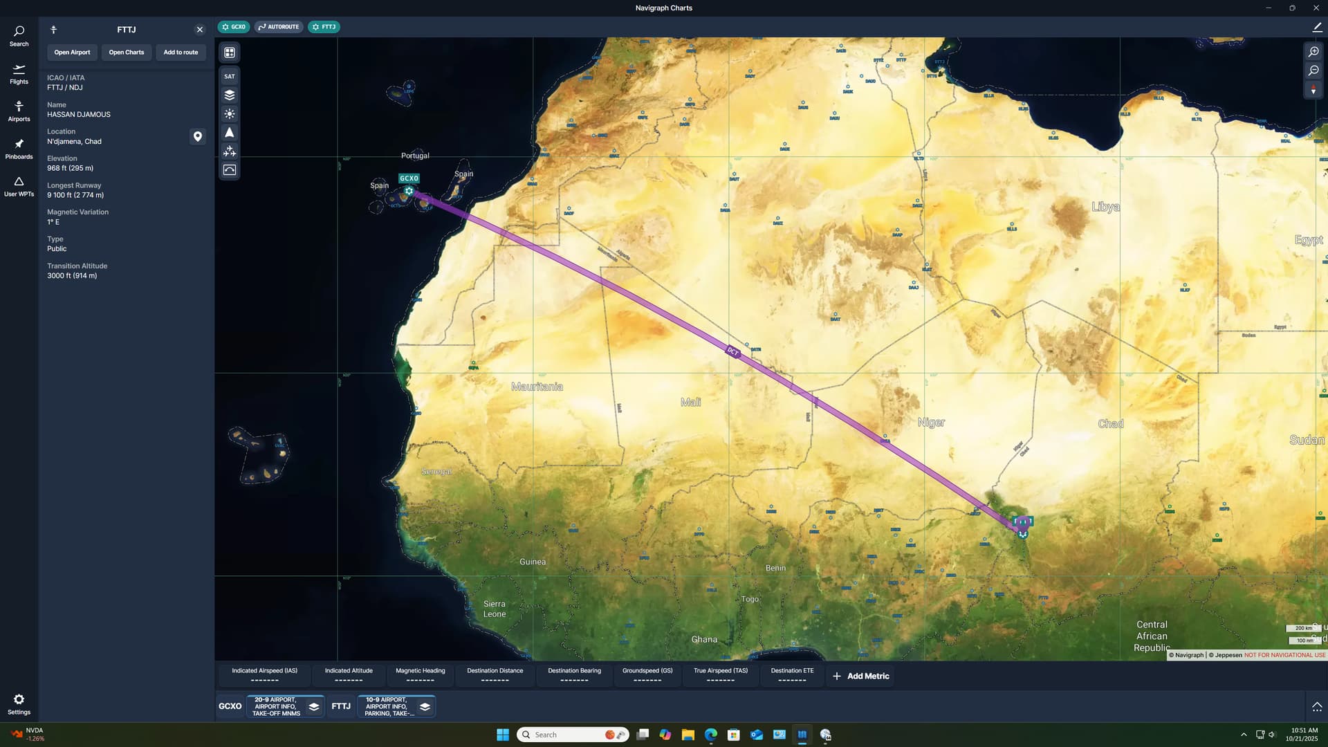The height and width of the screenshot is (747, 1328).
Task: Show FTTJ location with pin icon
Action: point(198,137)
